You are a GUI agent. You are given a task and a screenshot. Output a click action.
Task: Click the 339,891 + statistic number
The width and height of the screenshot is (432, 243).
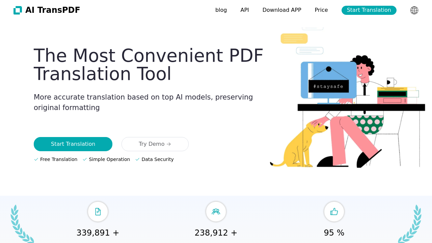(98, 233)
